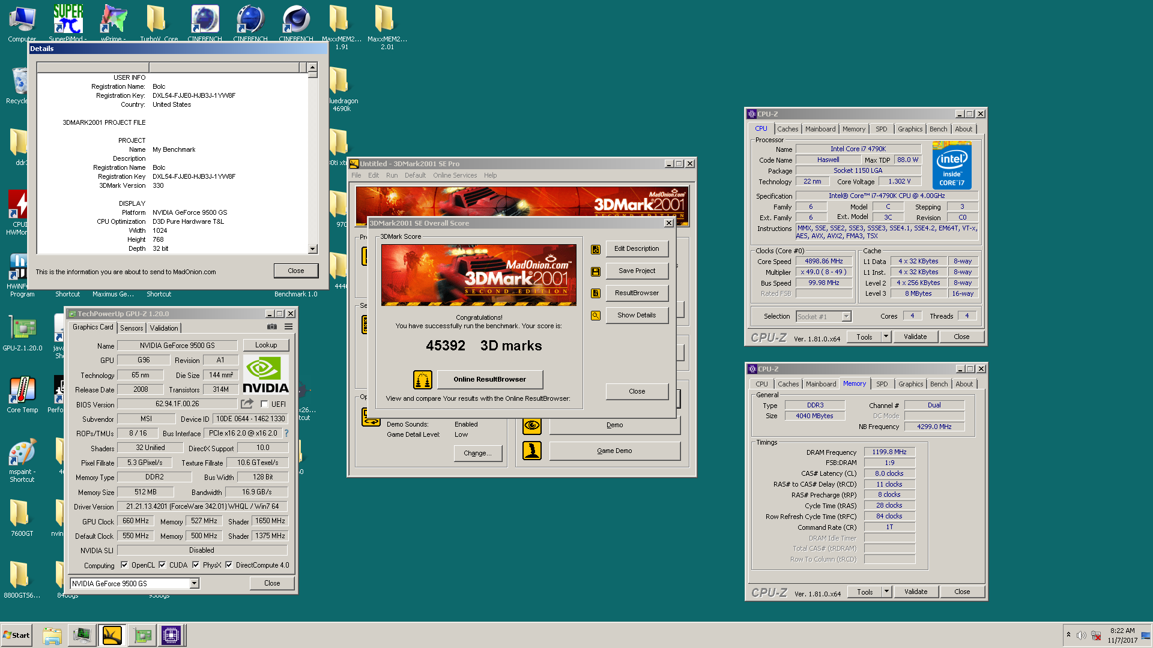The width and height of the screenshot is (1153, 648).
Task: Click the GPU name field NVIDIA GeForce 9500 GS
Action: (x=177, y=346)
